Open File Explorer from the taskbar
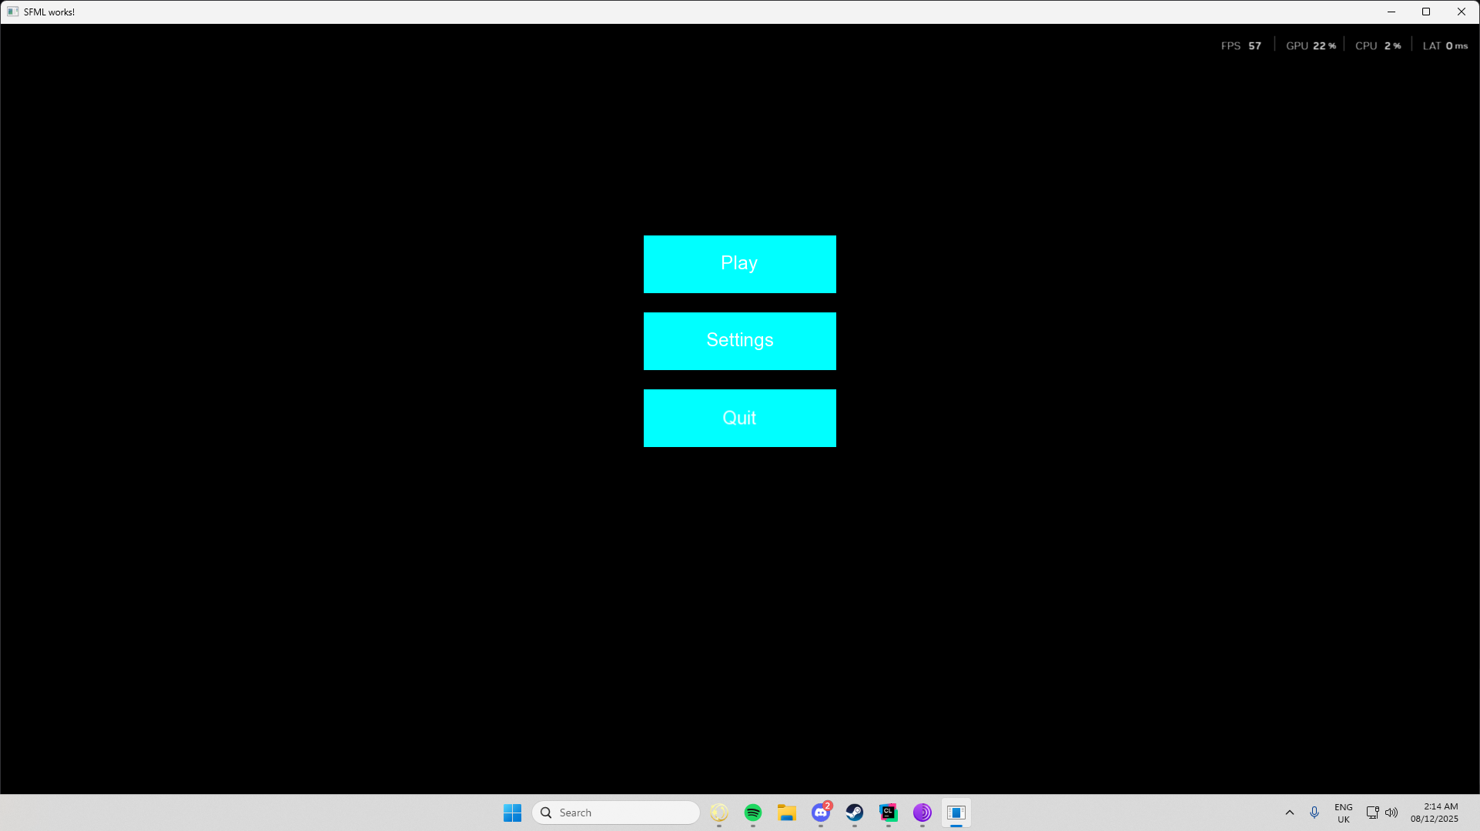Viewport: 1480px width, 831px height. pos(786,813)
